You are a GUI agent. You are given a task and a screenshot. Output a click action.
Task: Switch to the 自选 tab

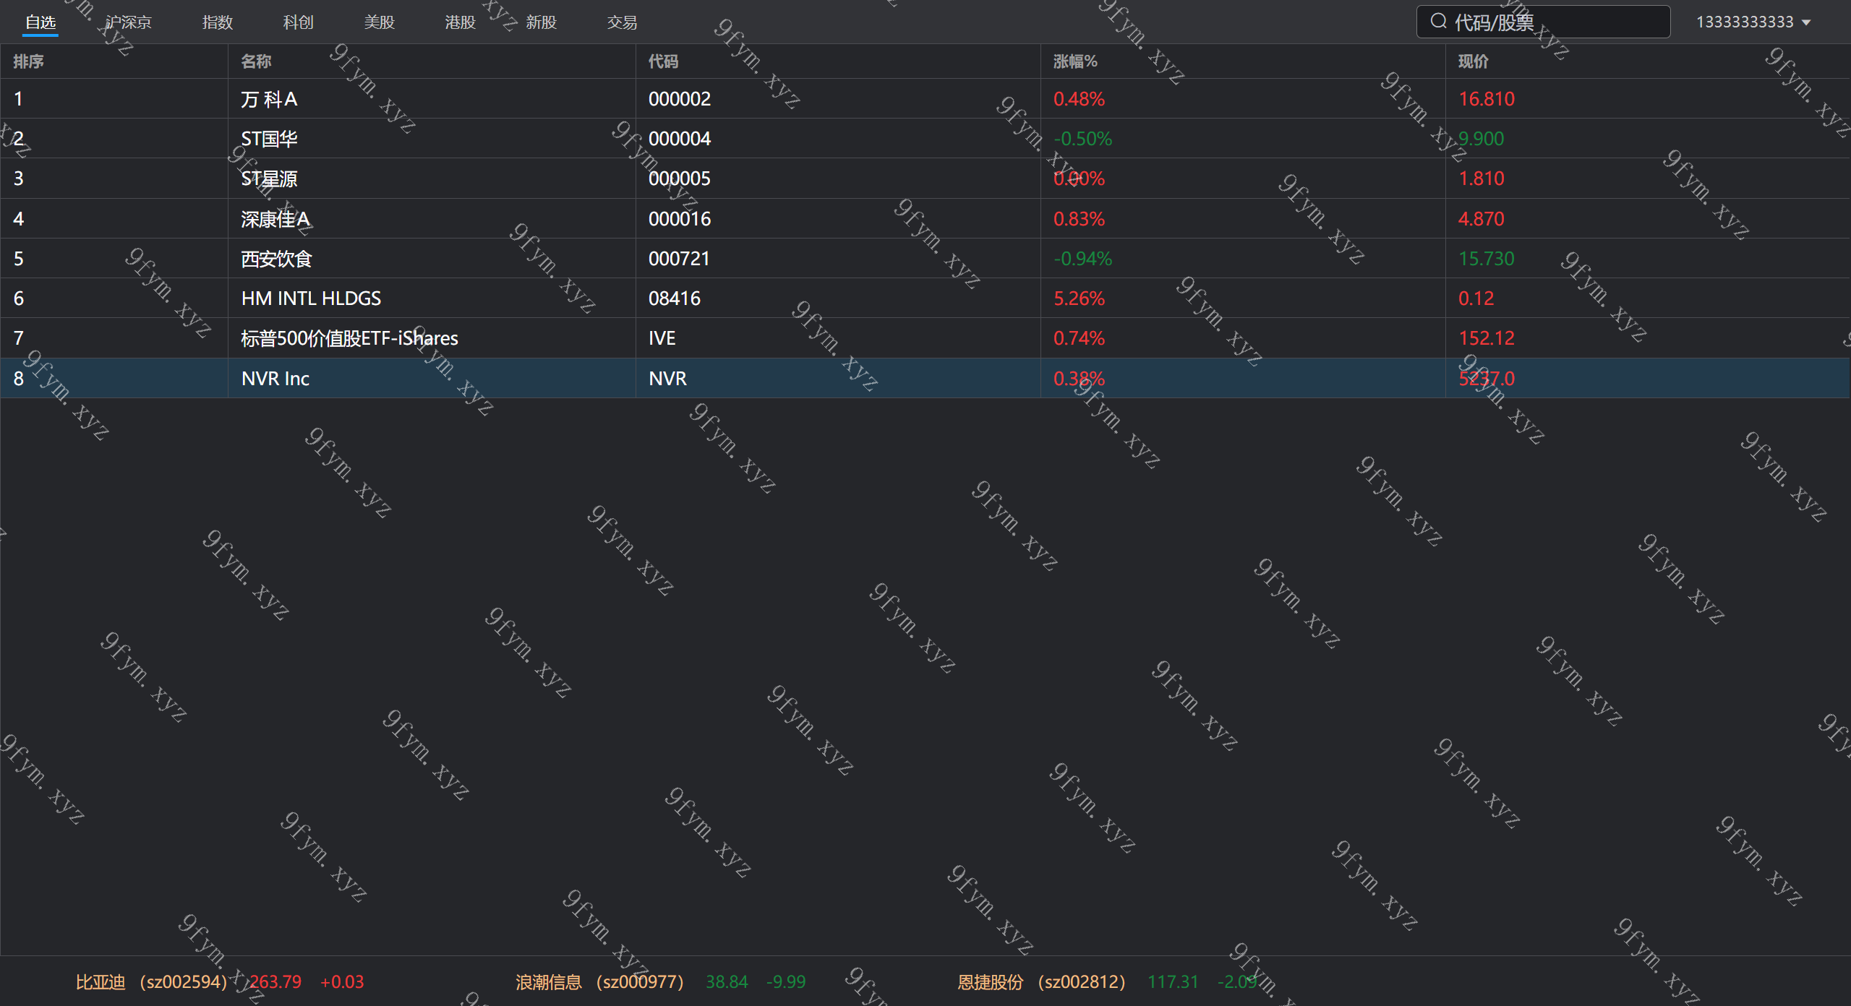click(40, 22)
